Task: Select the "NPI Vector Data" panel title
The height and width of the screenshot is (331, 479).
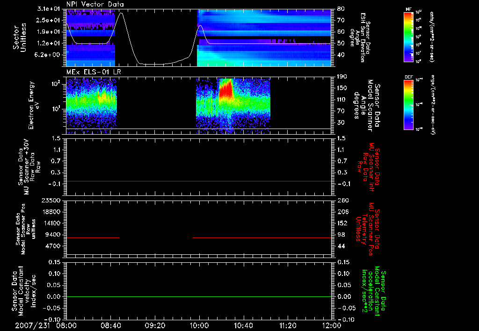Action: tap(95, 4)
